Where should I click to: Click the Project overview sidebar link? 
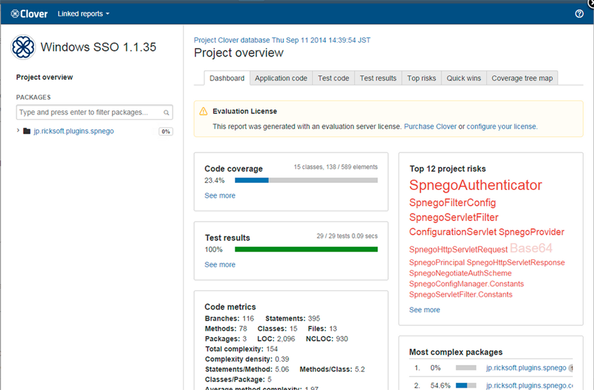(x=44, y=77)
